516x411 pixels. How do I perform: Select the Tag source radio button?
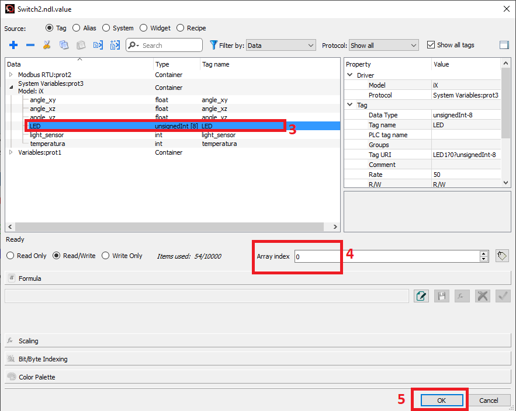coord(49,28)
